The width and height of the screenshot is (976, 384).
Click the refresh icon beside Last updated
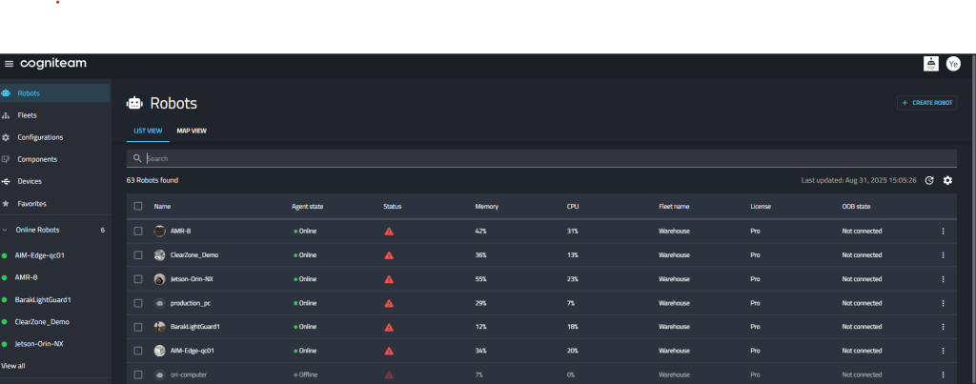click(x=929, y=180)
